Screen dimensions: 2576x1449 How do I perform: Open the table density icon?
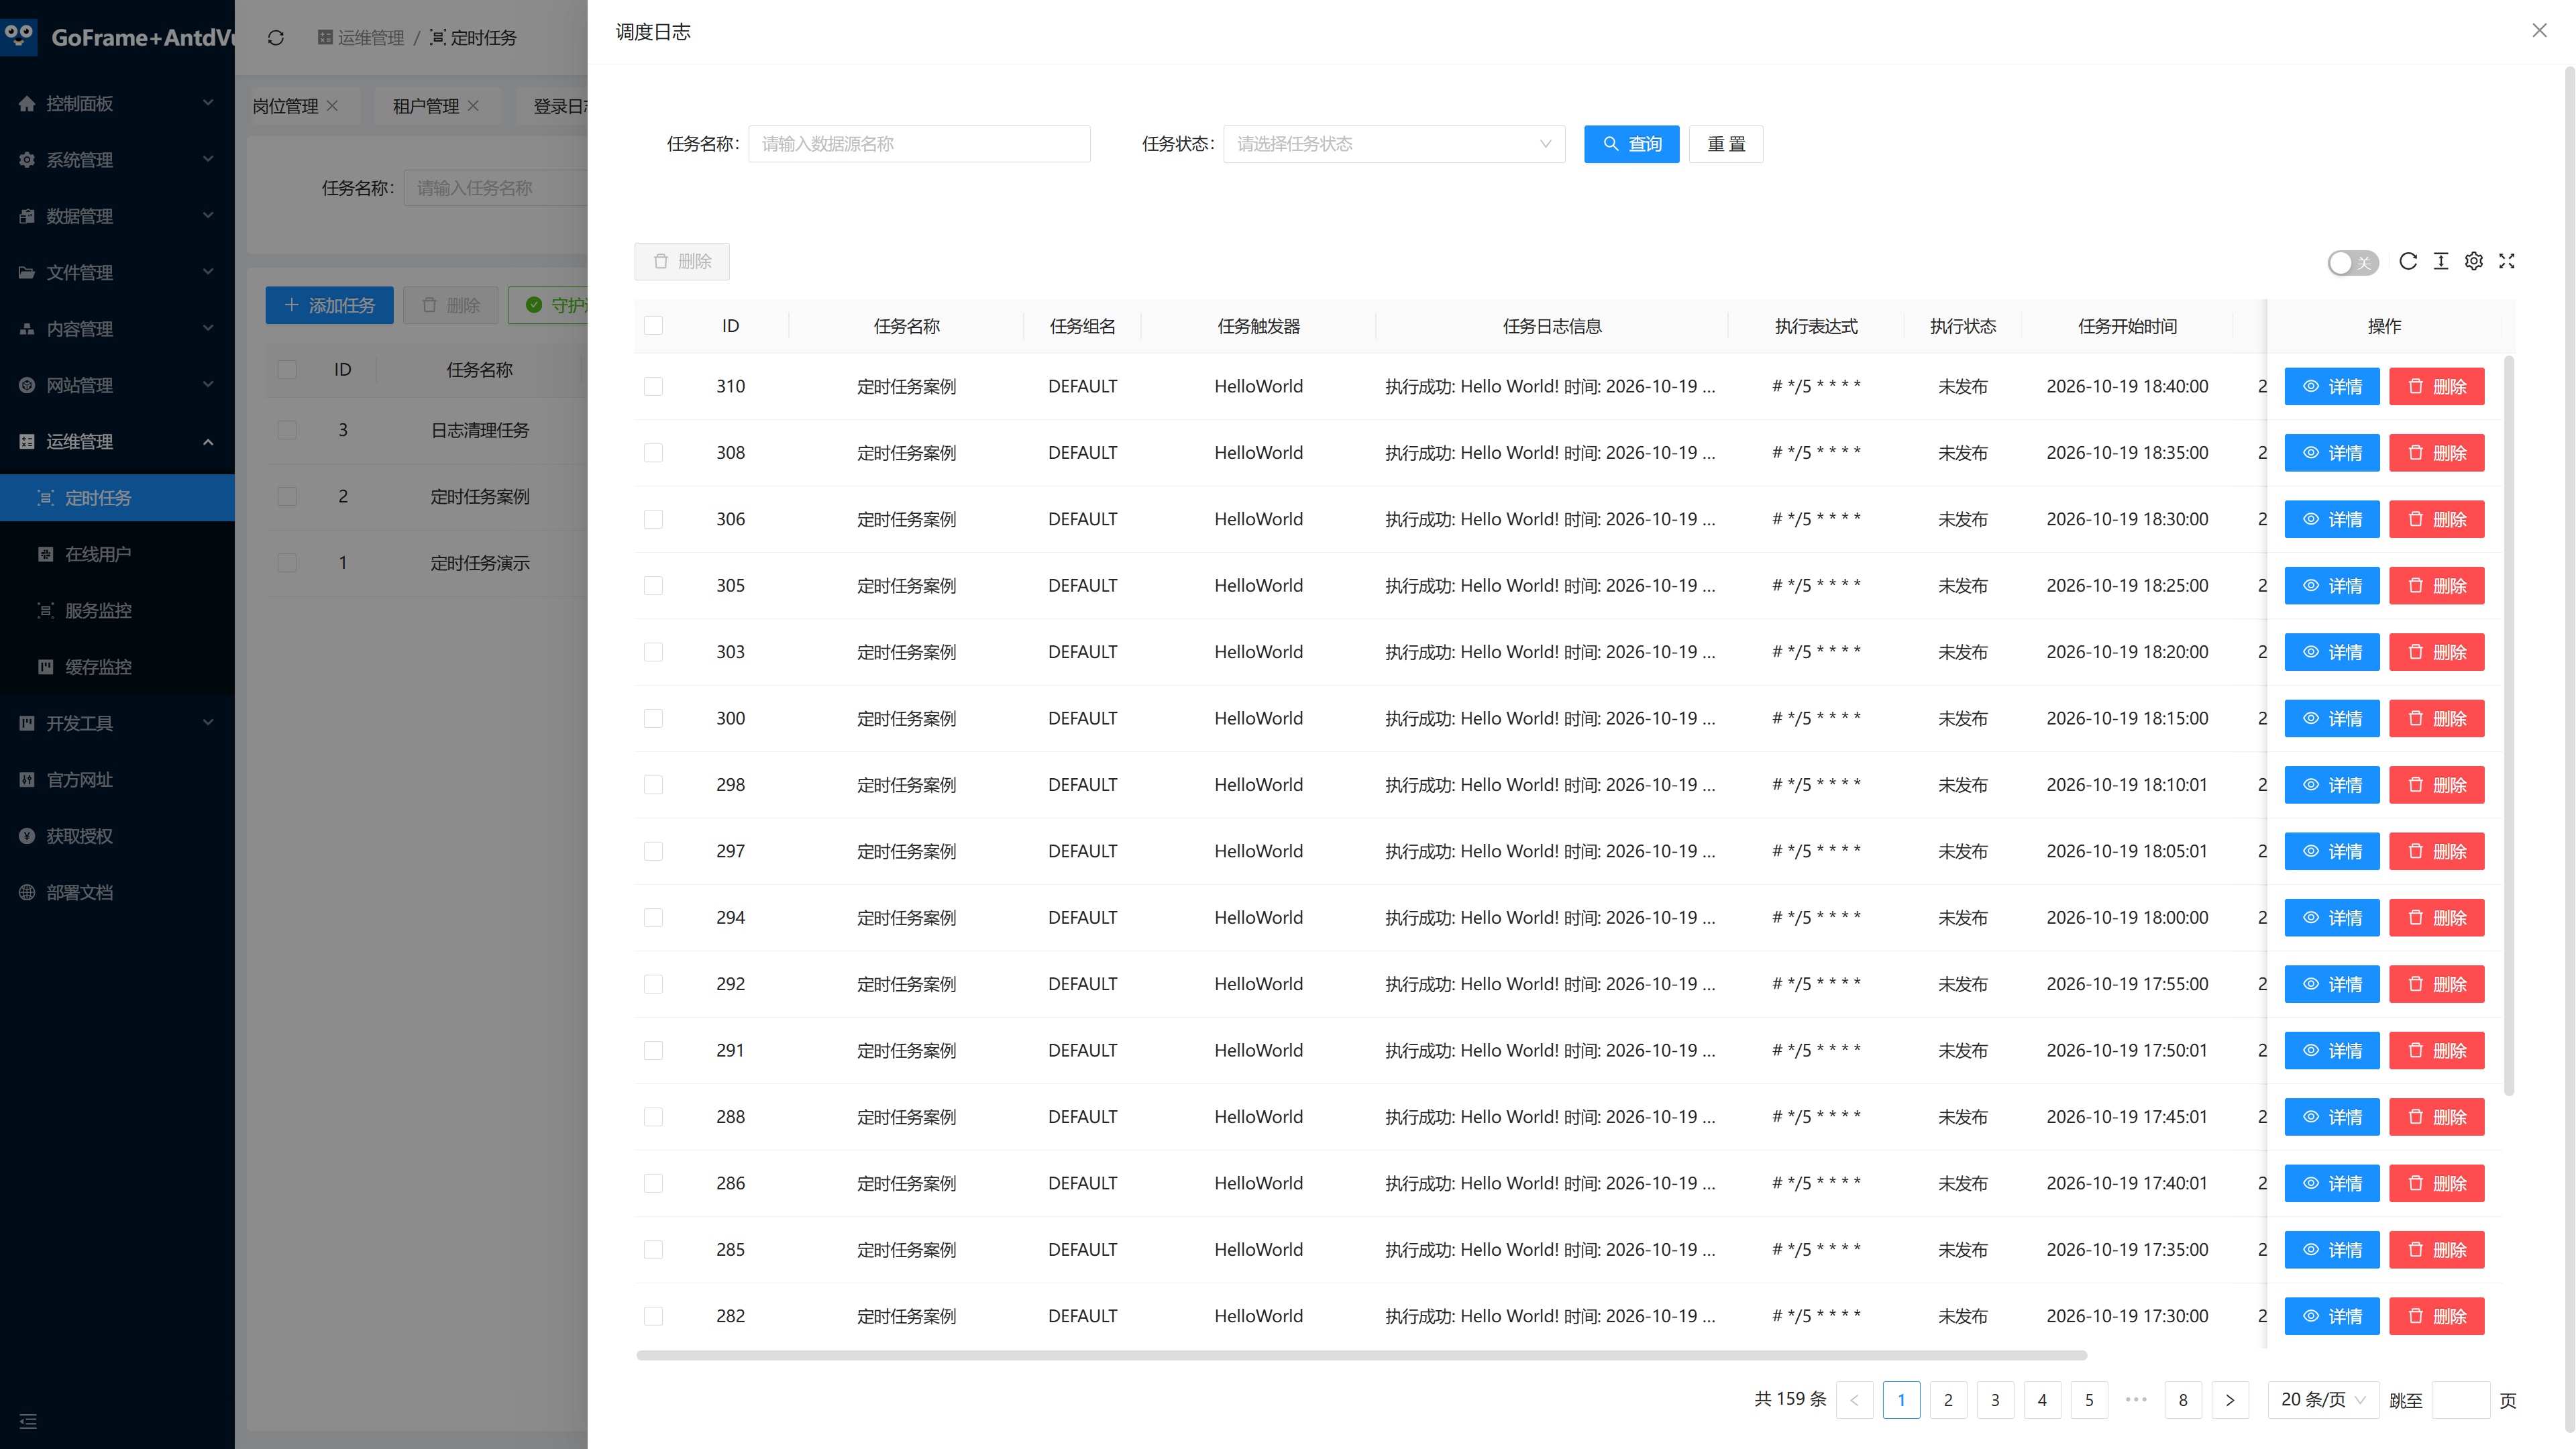coord(2441,261)
